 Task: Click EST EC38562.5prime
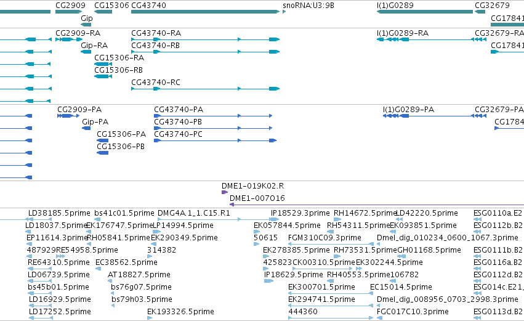[126, 263]
